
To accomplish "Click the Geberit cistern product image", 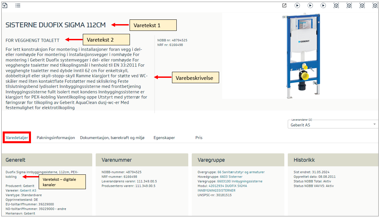I will click(300, 54).
